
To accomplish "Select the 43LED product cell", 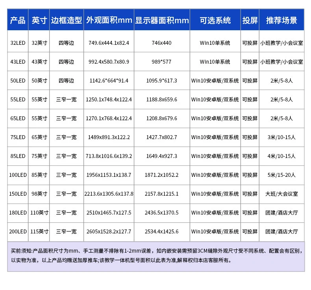I will pyautogui.click(x=18, y=62).
